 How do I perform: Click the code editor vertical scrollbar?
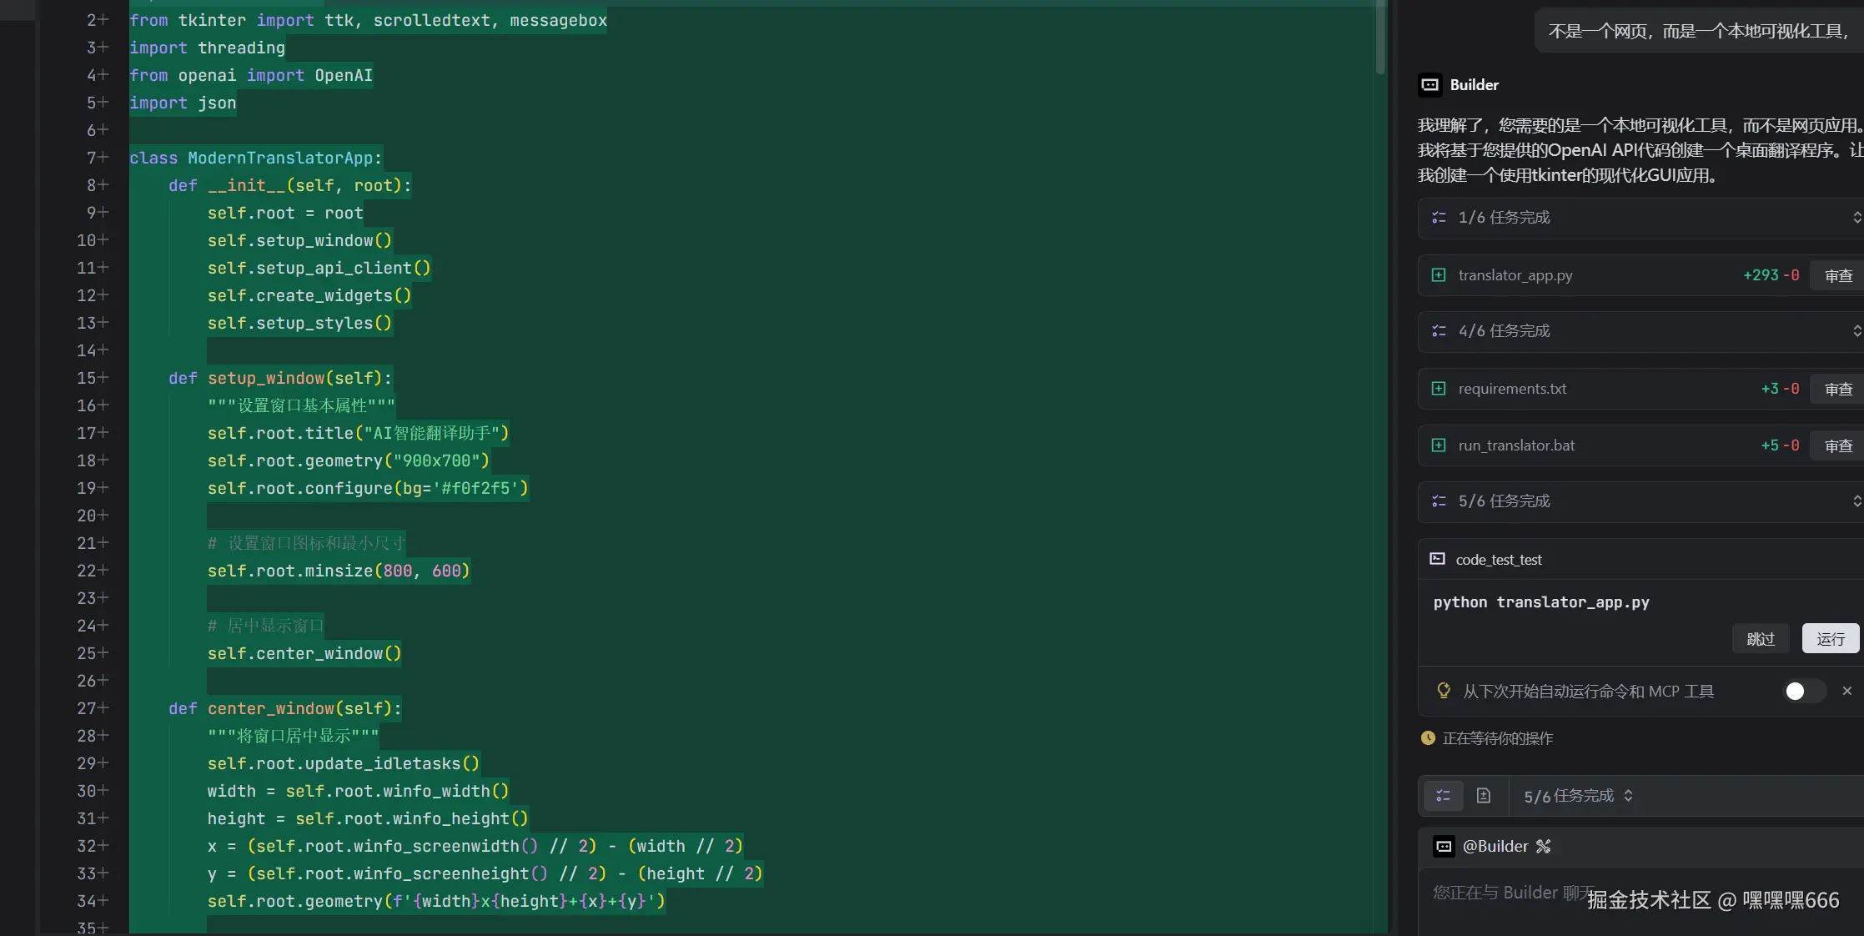pos(1380,38)
